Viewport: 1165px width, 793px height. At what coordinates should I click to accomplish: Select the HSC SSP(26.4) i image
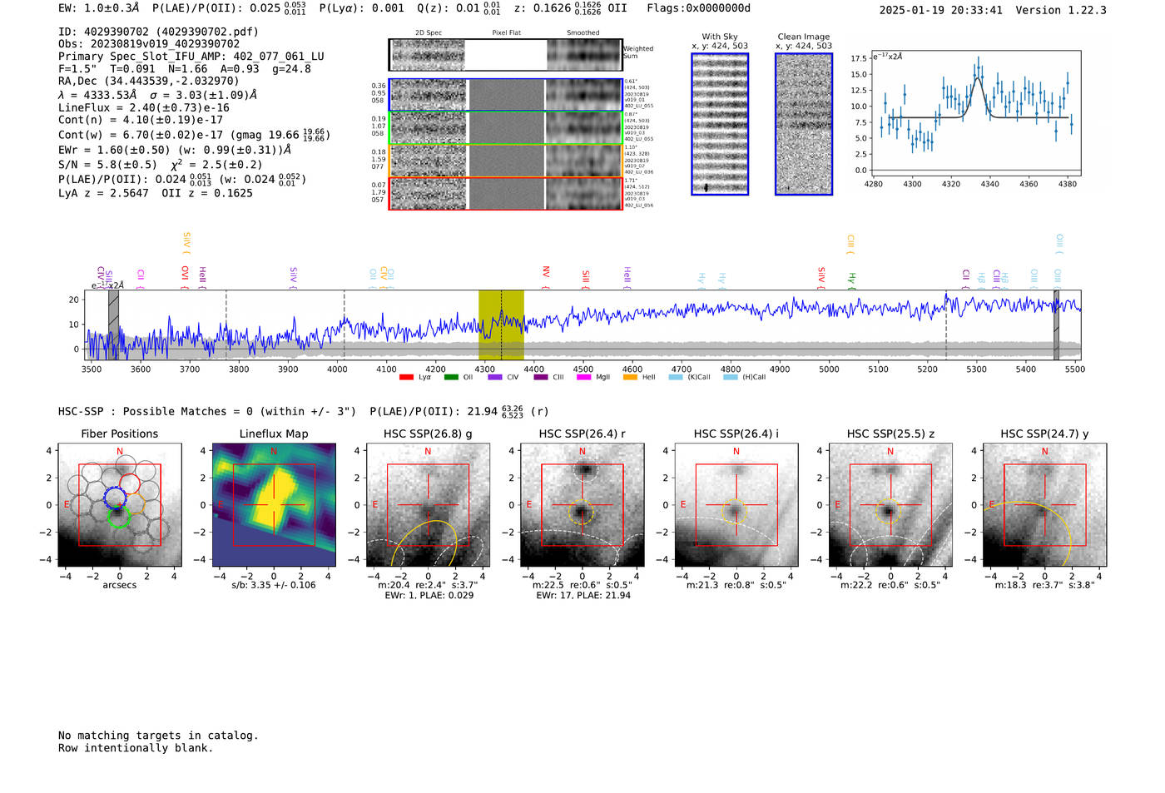click(x=736, y=505)
